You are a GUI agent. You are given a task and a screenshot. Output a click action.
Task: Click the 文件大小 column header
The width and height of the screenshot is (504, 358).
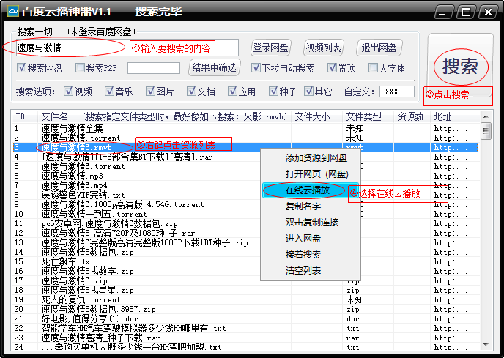tap(317, 116)
